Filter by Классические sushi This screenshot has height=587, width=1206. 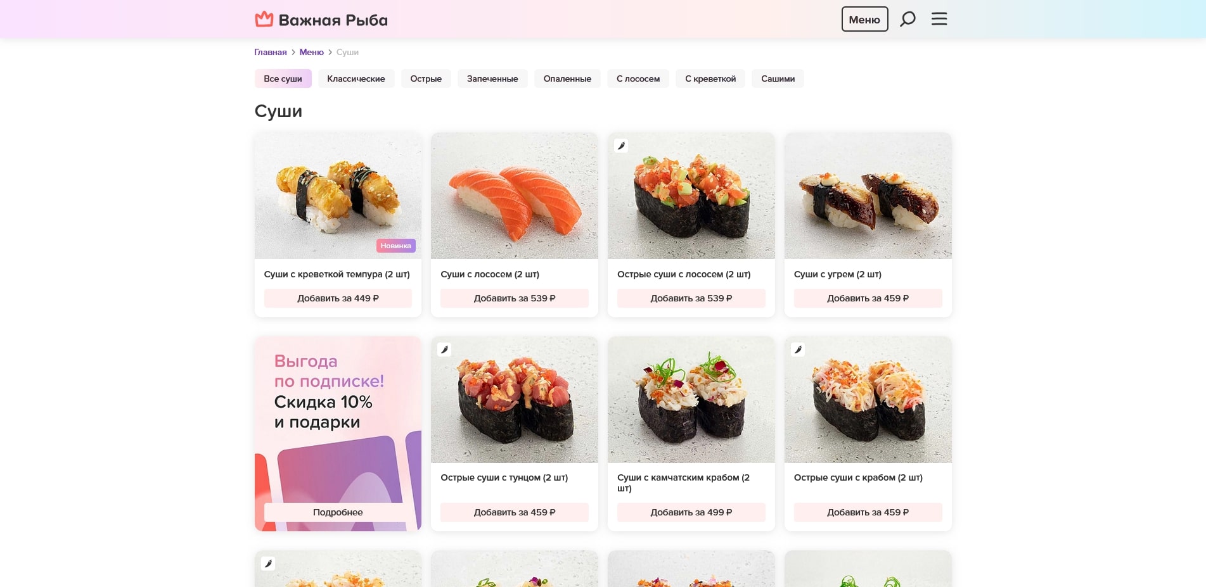(356, 79)
